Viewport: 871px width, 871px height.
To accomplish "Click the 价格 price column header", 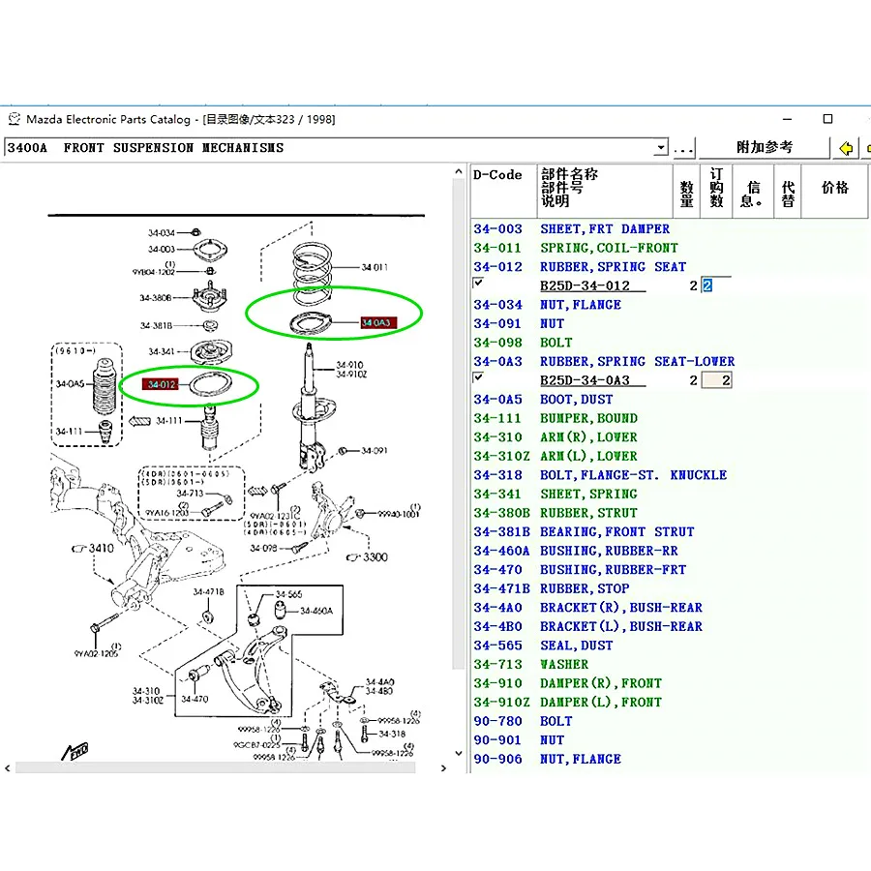I will tap(834, 191).
